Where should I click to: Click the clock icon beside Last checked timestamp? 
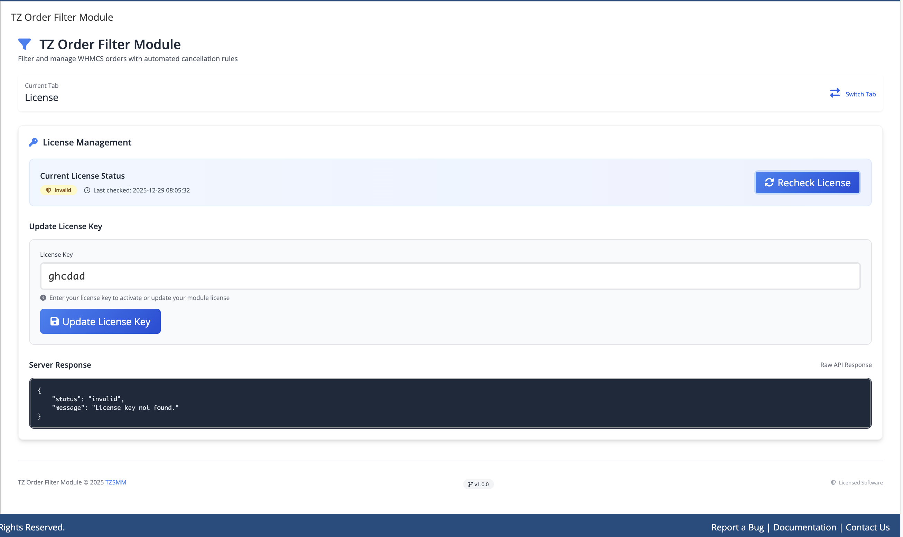tap(86, 190)
